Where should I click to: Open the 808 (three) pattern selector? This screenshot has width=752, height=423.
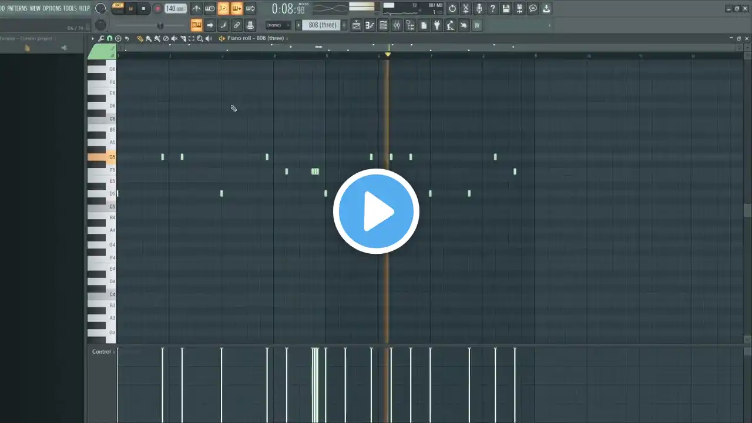click(x=323, y=25)
